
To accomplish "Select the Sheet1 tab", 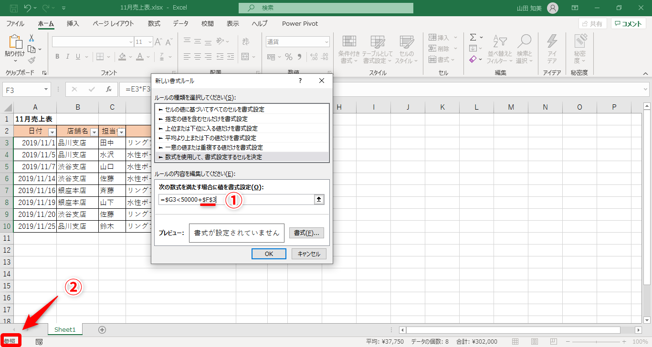I will pos(65,329).
